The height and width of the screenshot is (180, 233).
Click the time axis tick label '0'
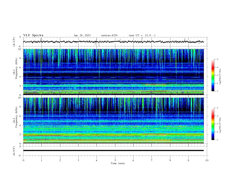23,160
